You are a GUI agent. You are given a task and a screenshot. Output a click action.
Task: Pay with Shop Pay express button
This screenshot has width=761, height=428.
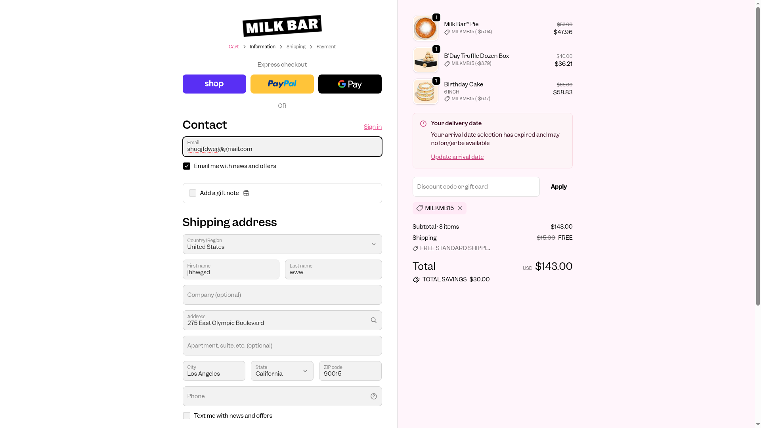(x=214, y=84)
